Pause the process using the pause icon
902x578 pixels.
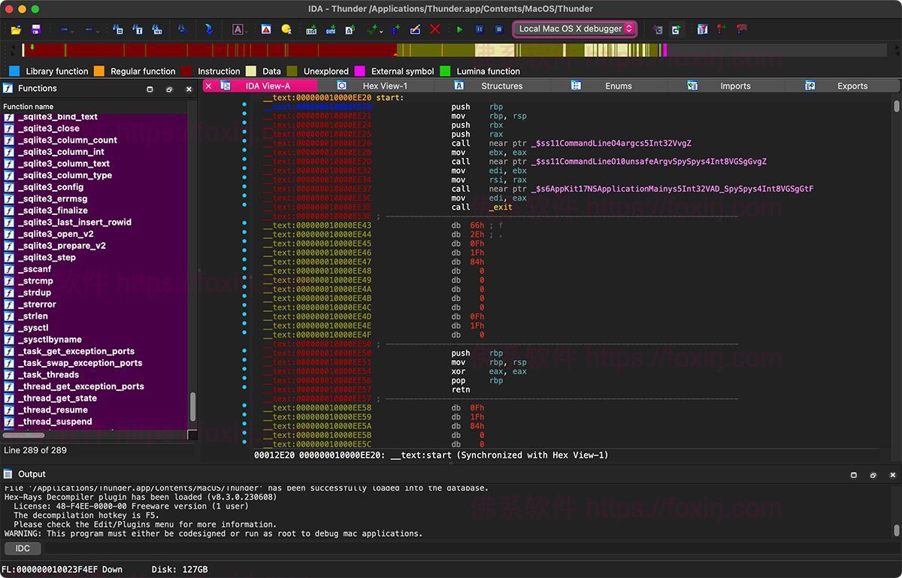pyautogui.click(x=480, y=29)
